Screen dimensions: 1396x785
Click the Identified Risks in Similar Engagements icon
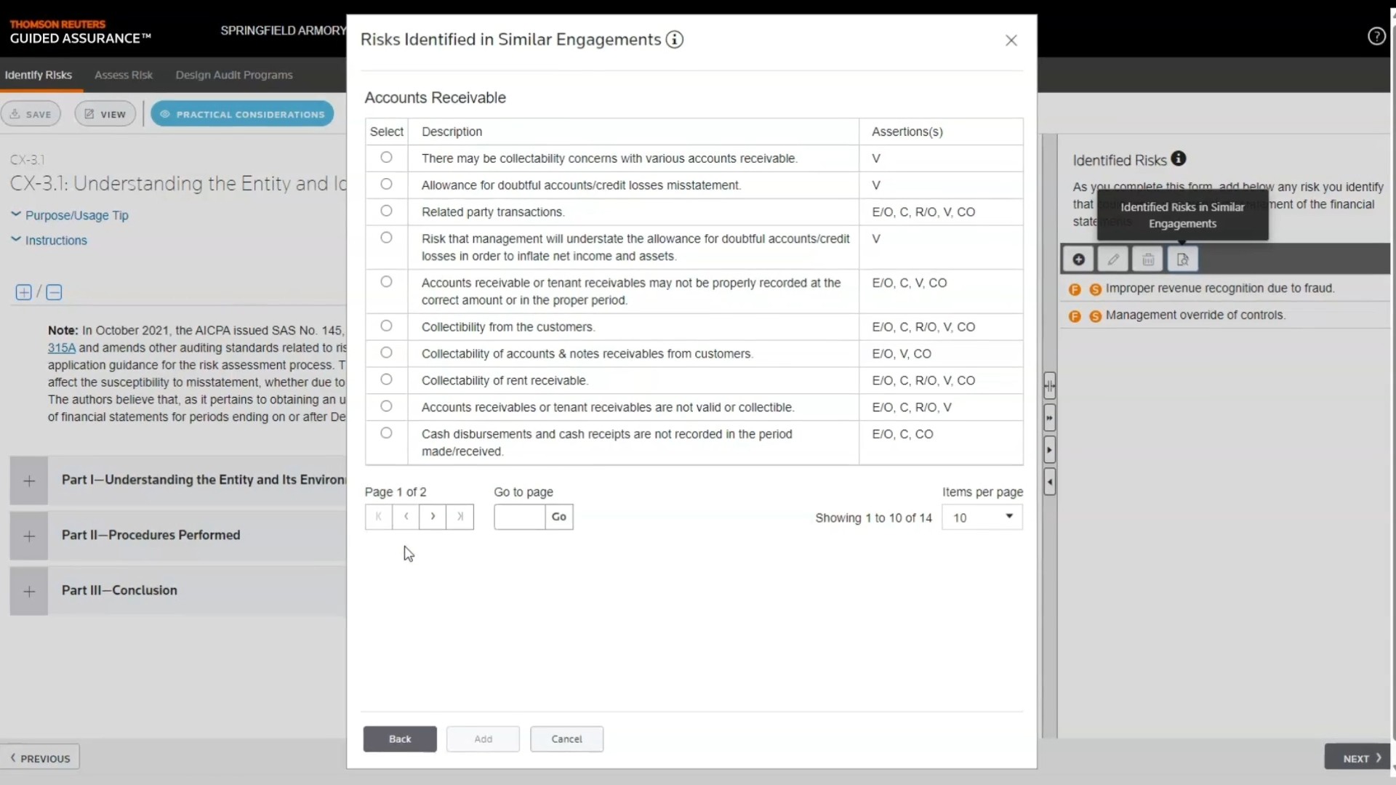tap(1182, 259)
